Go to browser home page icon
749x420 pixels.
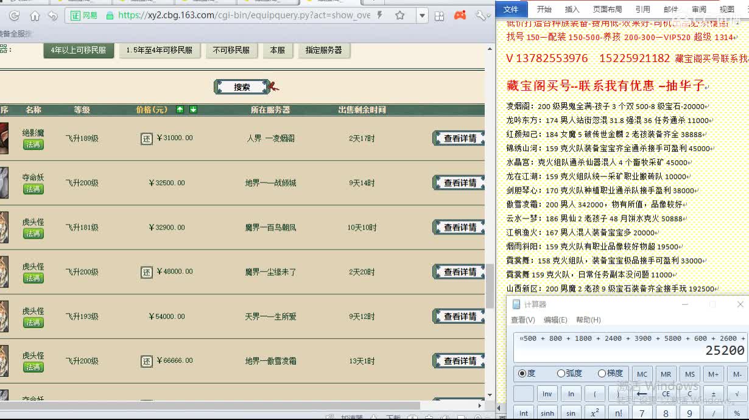click(35, 16)
